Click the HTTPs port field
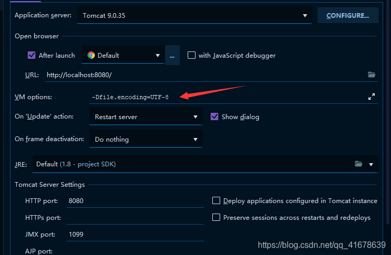This screenshot has height=255, width=391. pos(135,218)
